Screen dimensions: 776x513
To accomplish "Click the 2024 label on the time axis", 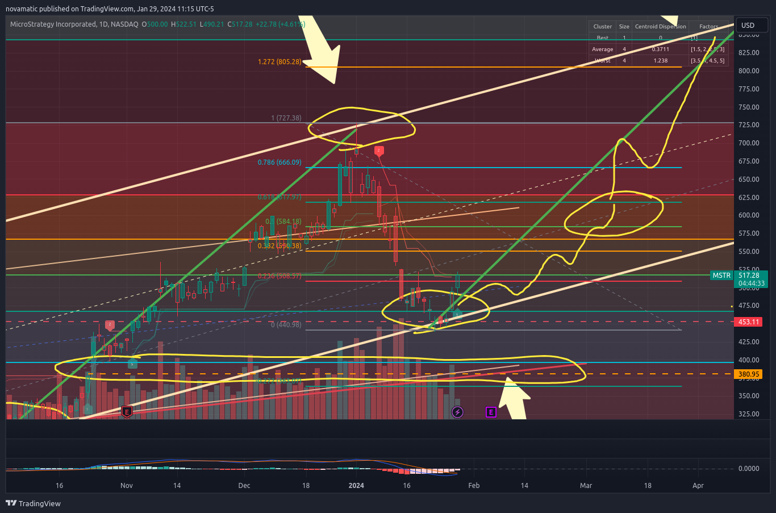I will click(356, 486).
